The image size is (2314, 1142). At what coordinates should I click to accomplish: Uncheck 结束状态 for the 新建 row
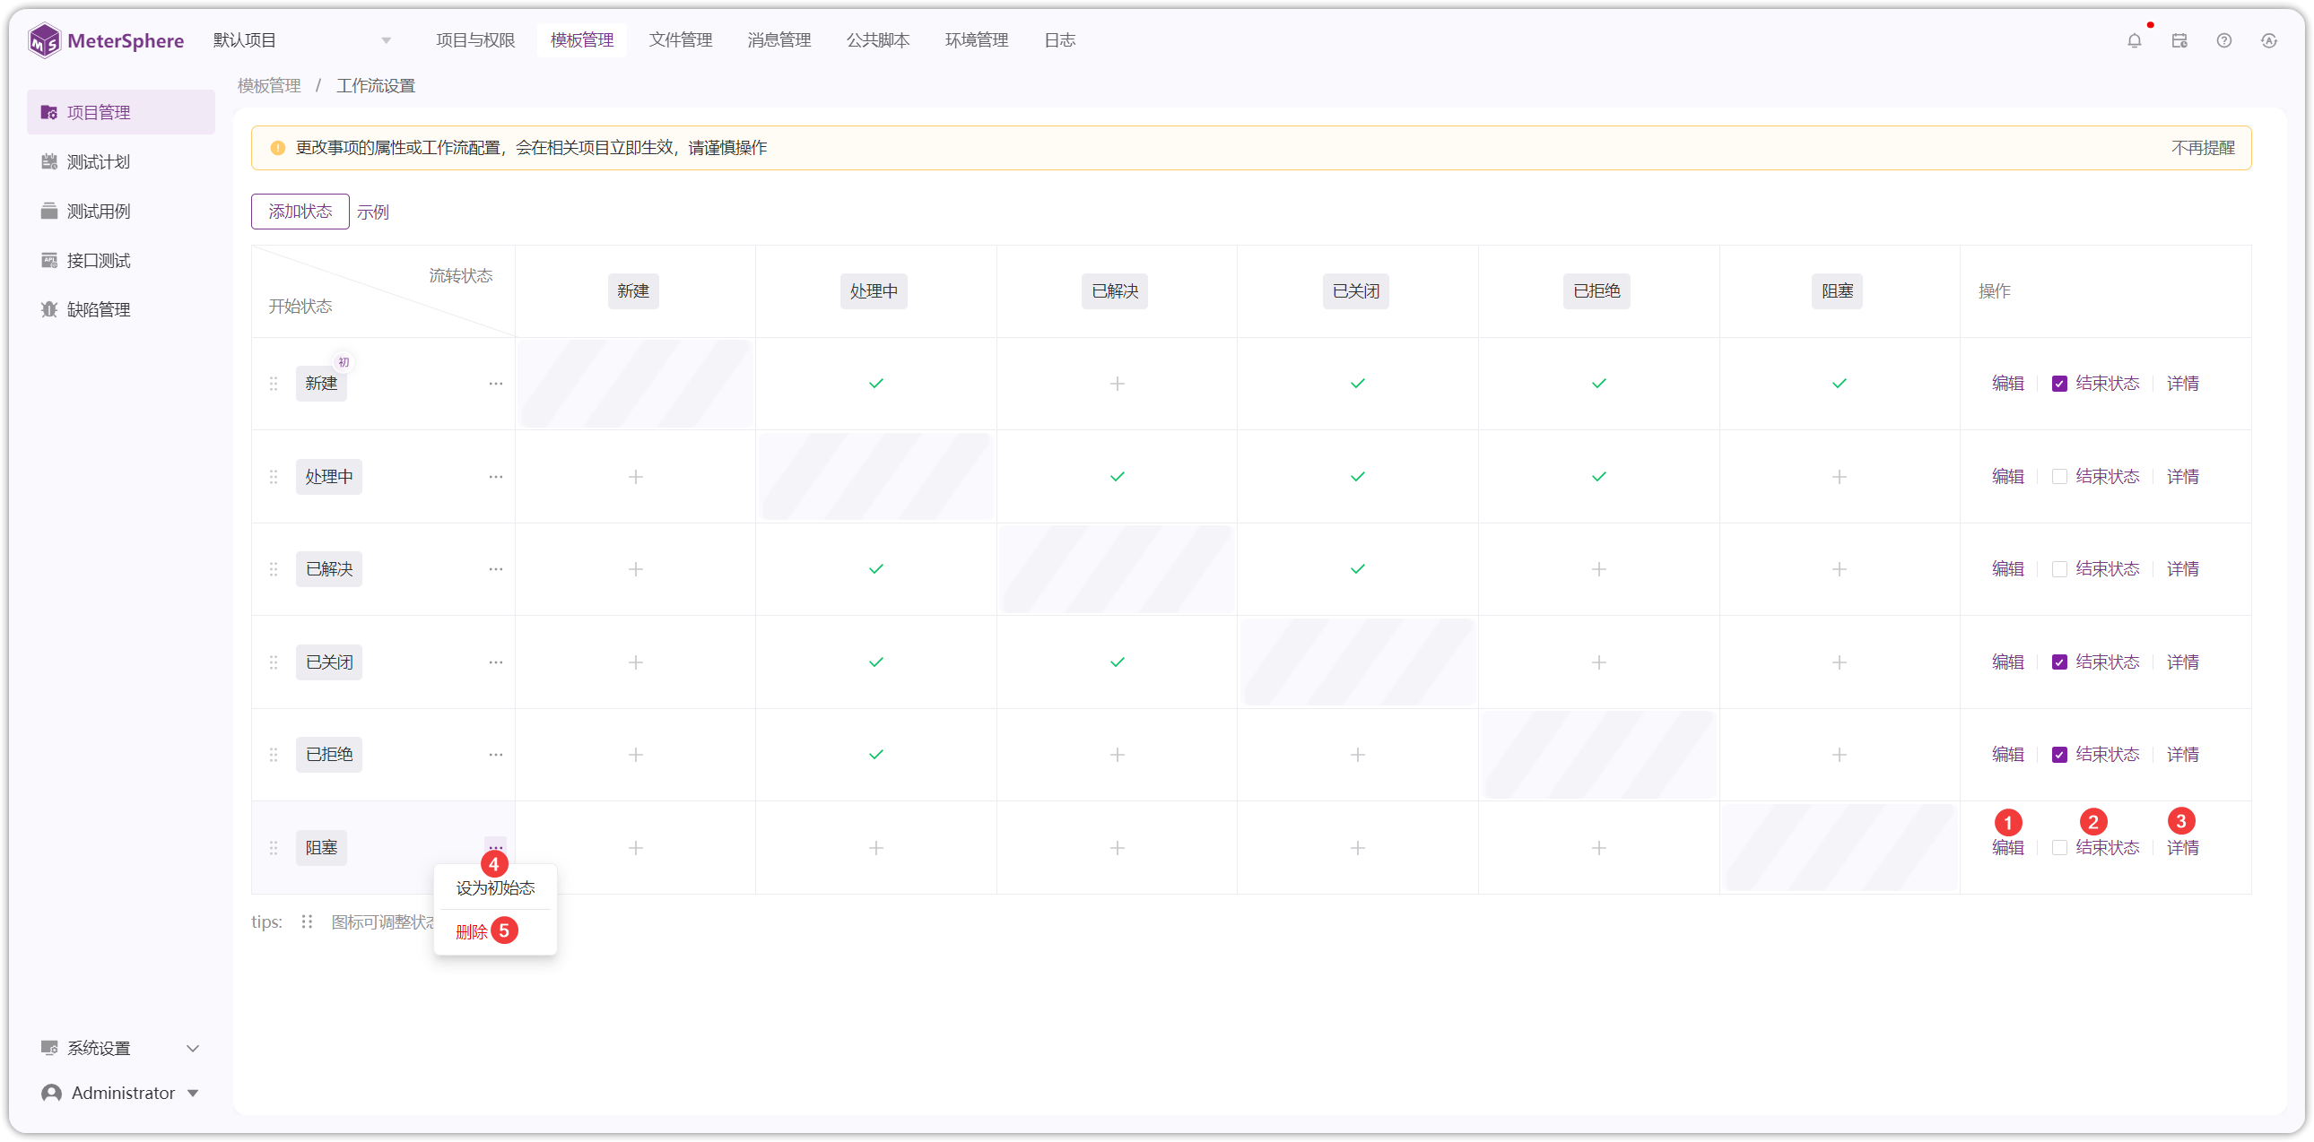click(2059, 384)
